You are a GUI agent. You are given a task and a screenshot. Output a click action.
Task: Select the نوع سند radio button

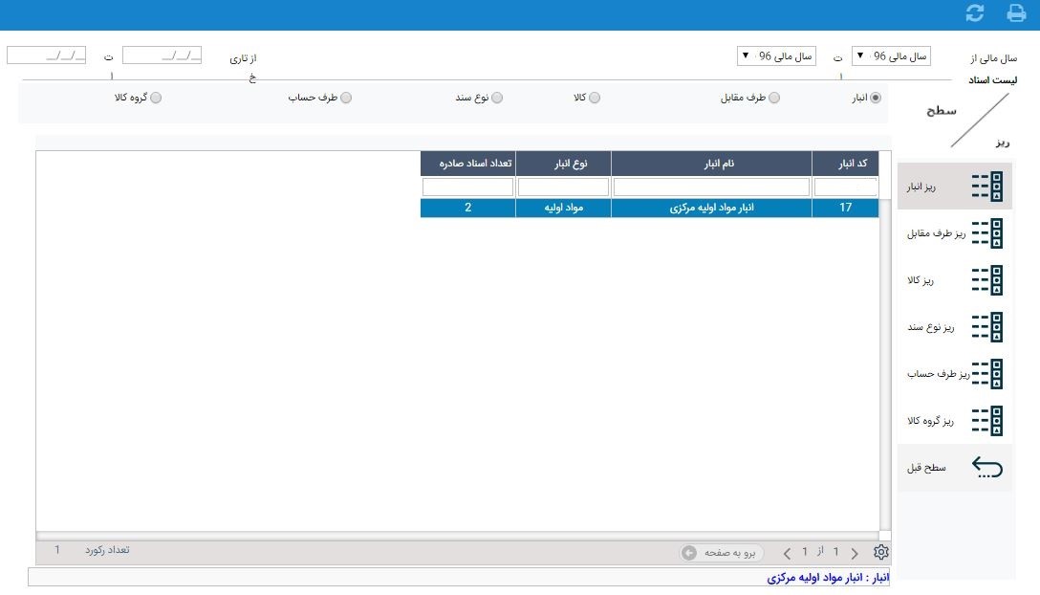(497, 98)
